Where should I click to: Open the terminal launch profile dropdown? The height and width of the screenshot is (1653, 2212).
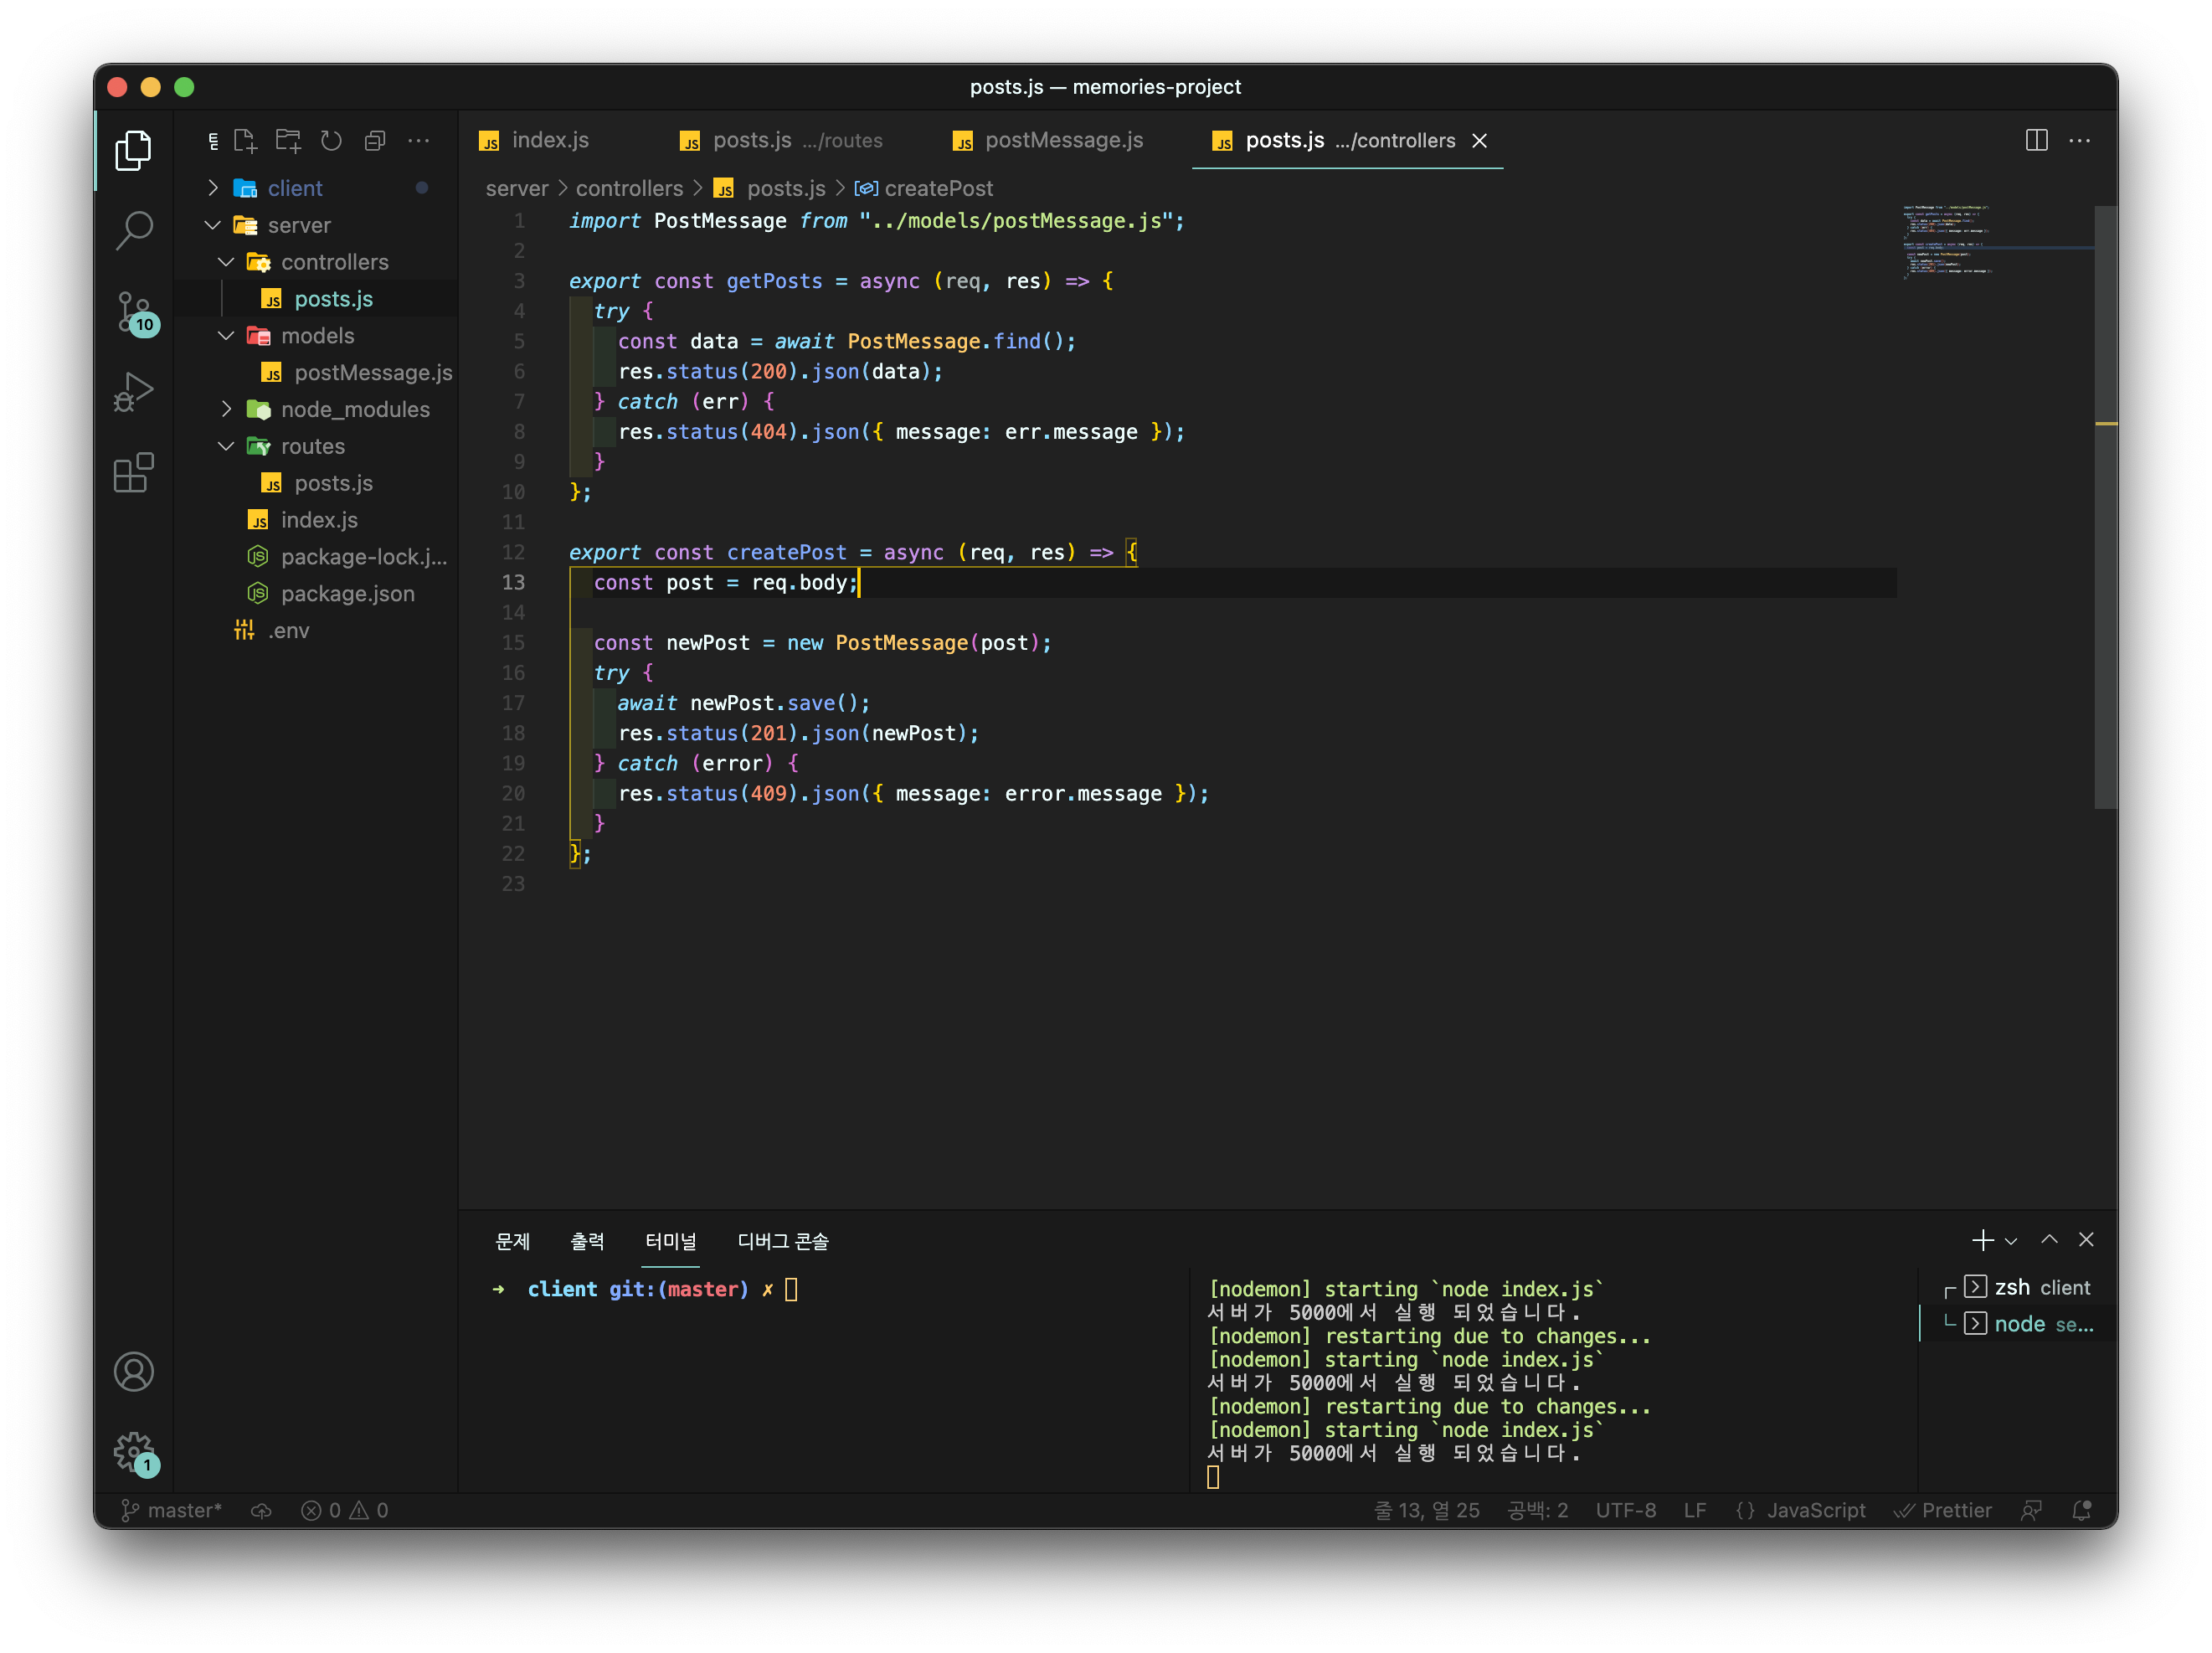click(2011, 1241)
